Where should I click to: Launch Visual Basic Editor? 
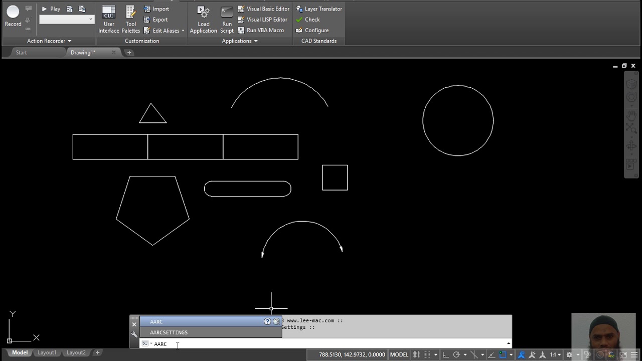click(x=263, y=9)
